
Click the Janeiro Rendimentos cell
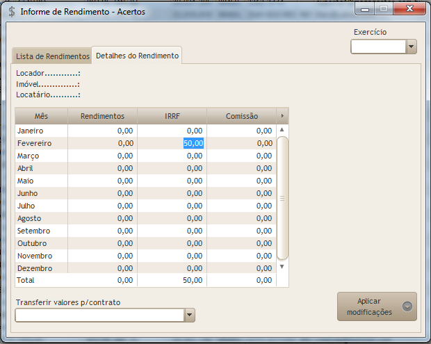point(102,131)
